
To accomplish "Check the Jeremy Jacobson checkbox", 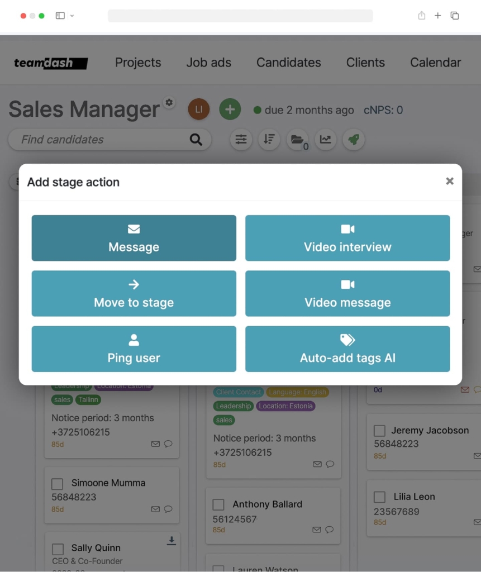I will pyautogui.click(x=379, y=431).
